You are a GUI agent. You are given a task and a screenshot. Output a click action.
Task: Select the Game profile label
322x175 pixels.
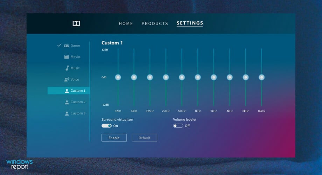point(75,45)
